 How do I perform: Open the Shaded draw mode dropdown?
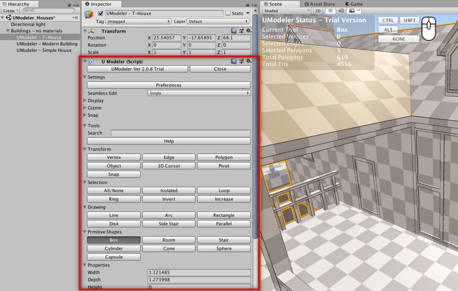[286, 11]
